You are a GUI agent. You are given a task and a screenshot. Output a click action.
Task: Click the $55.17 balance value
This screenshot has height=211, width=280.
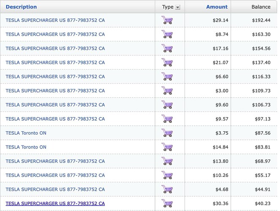pyautogui.click(x=263, y=175)
